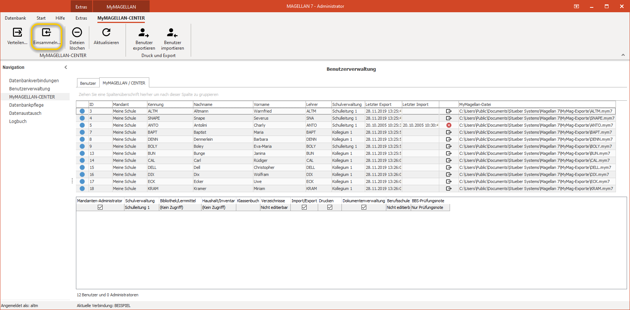Viewport: 630px width, 310px height.
Task: Click the Benutzer exportieren icon
Action: (x=144, y=33)
